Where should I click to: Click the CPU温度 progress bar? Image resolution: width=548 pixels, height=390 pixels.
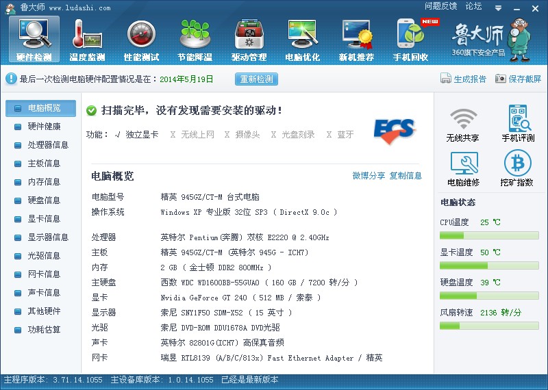pyautogui.click(x=489, y=235)
